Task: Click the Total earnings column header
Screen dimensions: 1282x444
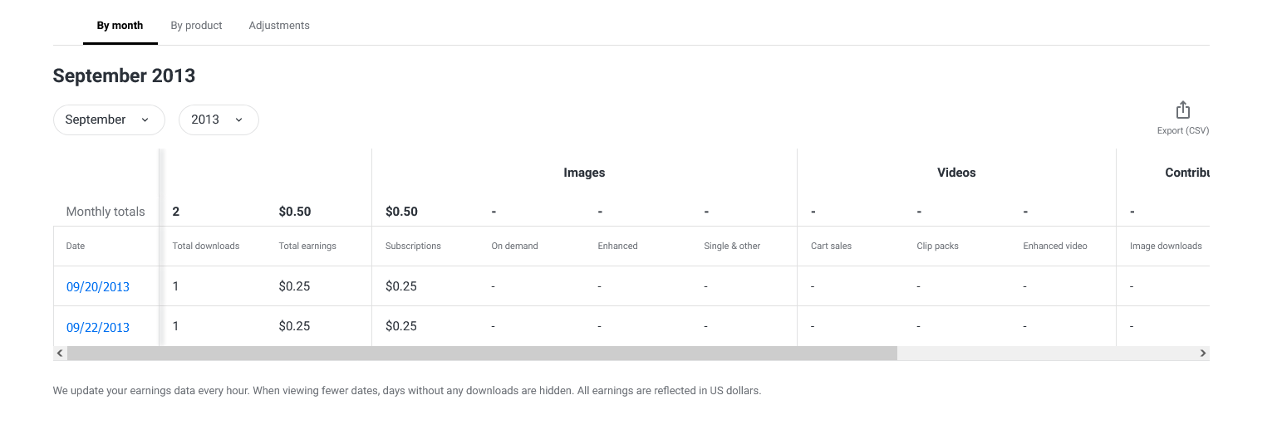Action: click(307, 246)
